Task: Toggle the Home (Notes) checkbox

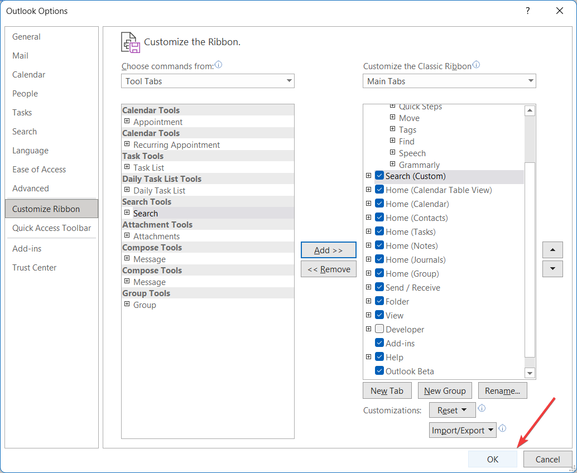Action: (379, 245)
